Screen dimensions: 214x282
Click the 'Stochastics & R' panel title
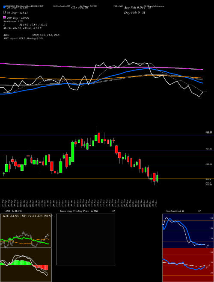click(x=175, y=211)
